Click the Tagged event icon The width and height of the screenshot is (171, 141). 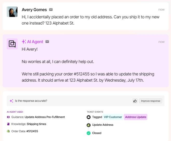pyautogui.click(x=88, y=117)
